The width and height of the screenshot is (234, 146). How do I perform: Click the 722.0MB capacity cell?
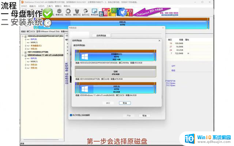click(179, 53)
